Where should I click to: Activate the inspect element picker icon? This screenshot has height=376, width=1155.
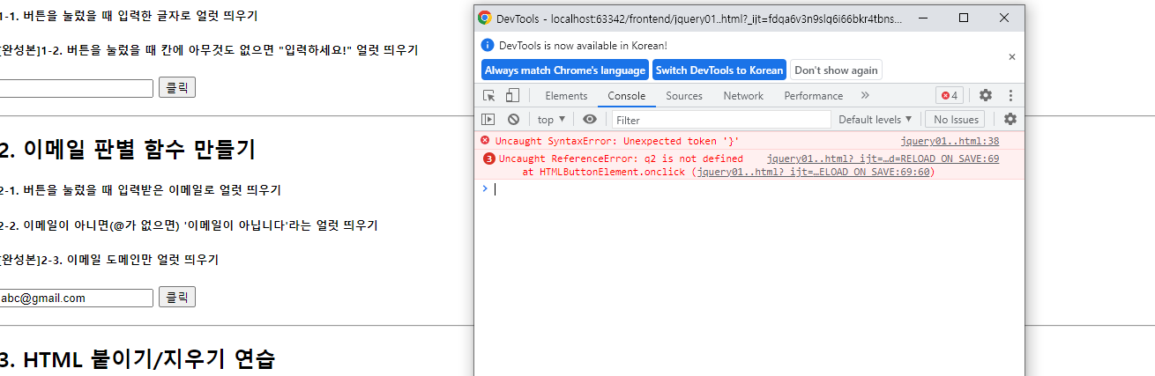(x=489, y=95)
